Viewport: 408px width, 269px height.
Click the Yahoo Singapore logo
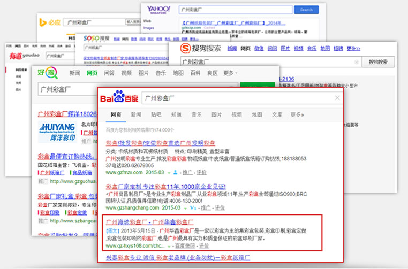coord(158,10)
